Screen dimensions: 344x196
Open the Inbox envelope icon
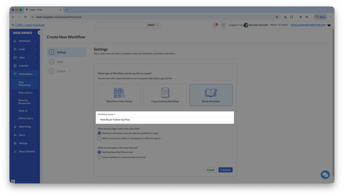pyautogui.click(x=15, y=57)
